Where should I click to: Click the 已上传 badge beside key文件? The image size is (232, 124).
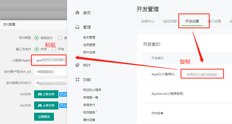[x=63, y=105]
